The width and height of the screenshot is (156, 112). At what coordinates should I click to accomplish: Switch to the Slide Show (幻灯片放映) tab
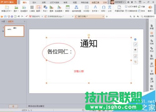tap(54, 2)
